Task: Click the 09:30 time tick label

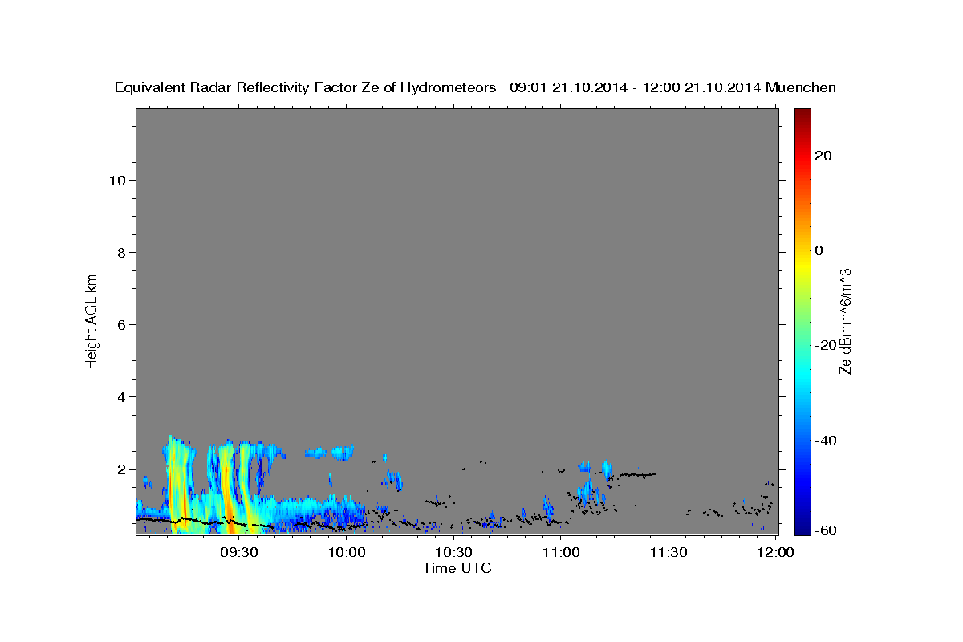Action: coord(240,553)
